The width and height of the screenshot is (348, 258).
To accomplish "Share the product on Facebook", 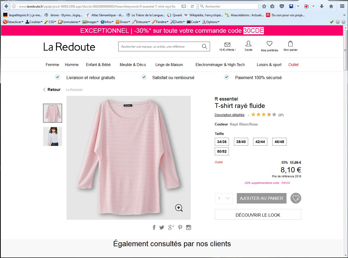I will pos(154,227).
